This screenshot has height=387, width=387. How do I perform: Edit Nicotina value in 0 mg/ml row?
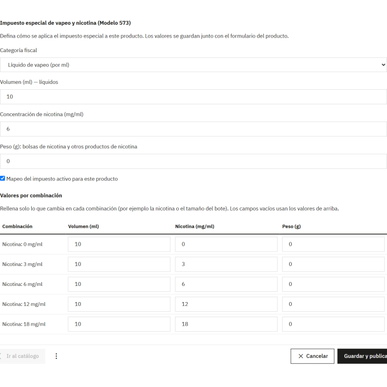coord(226,244)
